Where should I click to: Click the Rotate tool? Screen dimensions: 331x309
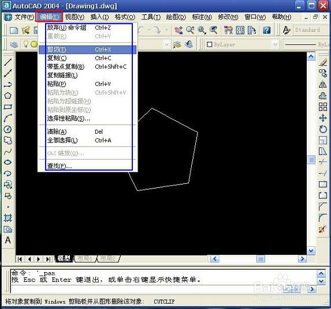click(323, 129)
